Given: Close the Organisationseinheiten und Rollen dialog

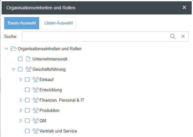Looking at the screenshot, I should [184, 7].
